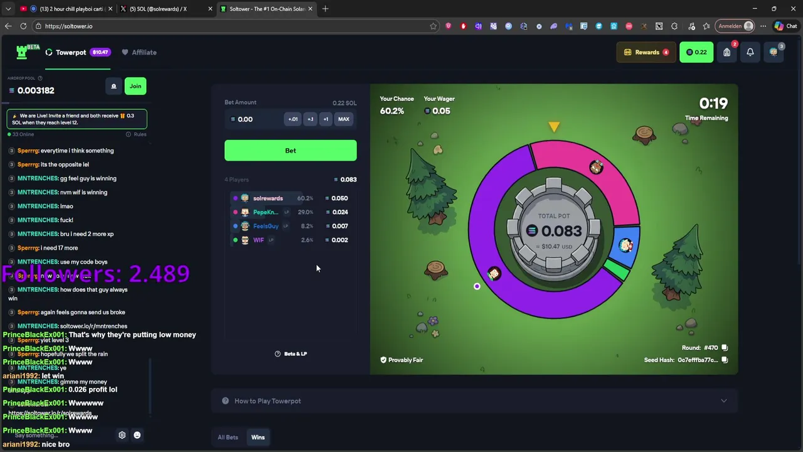
Task: Click the Rewards chest button
Action: pos(646,52)
